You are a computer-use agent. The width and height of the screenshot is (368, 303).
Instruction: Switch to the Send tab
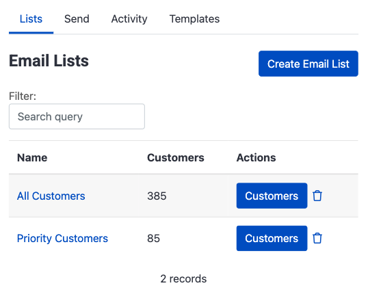coord(77,18)
